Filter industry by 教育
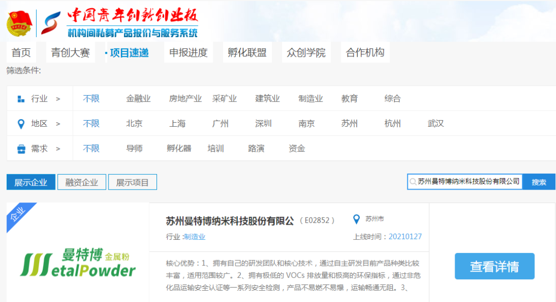The height and width of the screenshot is (302, 556). [350, 98]
